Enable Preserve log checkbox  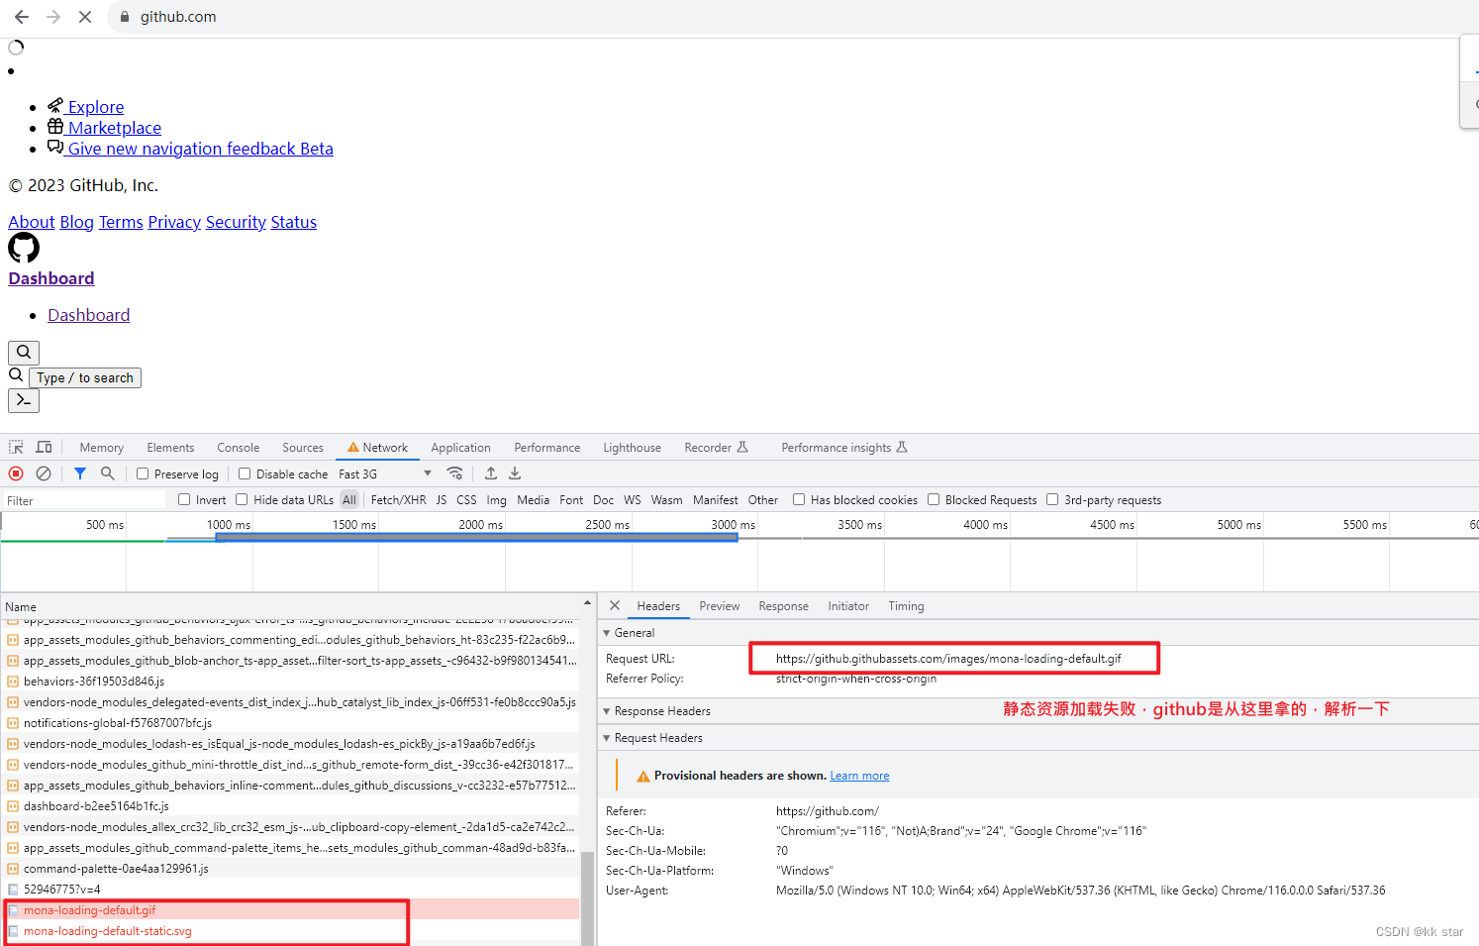143,473
